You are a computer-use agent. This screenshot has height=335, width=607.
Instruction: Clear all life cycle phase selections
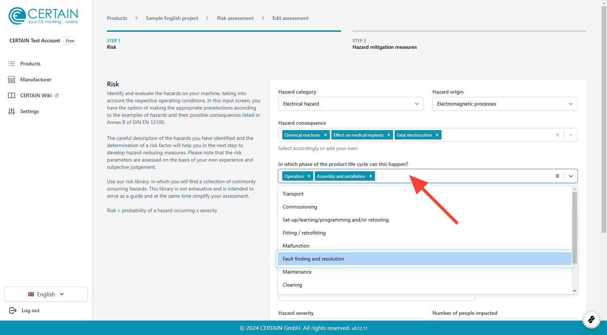558,176
